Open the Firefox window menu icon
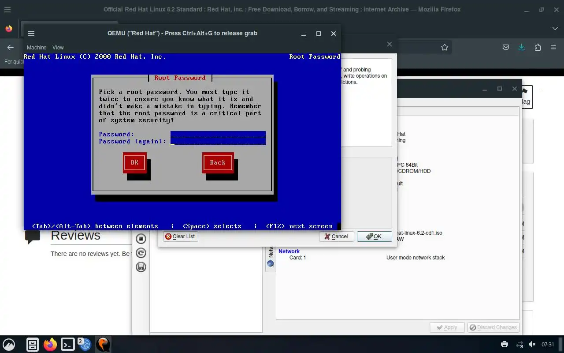Viewport: 564px width, 353px height. pos(7,9)
